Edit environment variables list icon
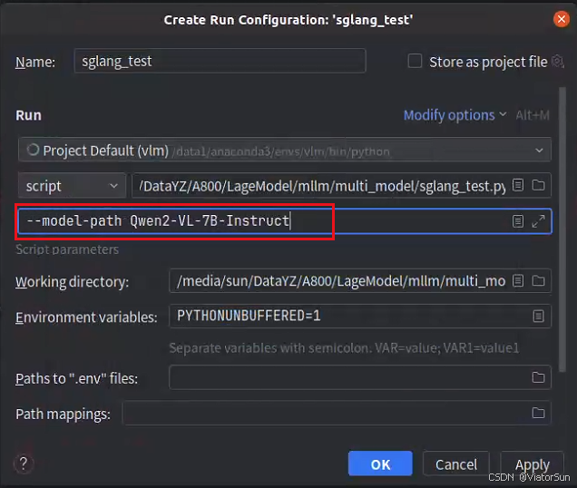 pos(538,317)
